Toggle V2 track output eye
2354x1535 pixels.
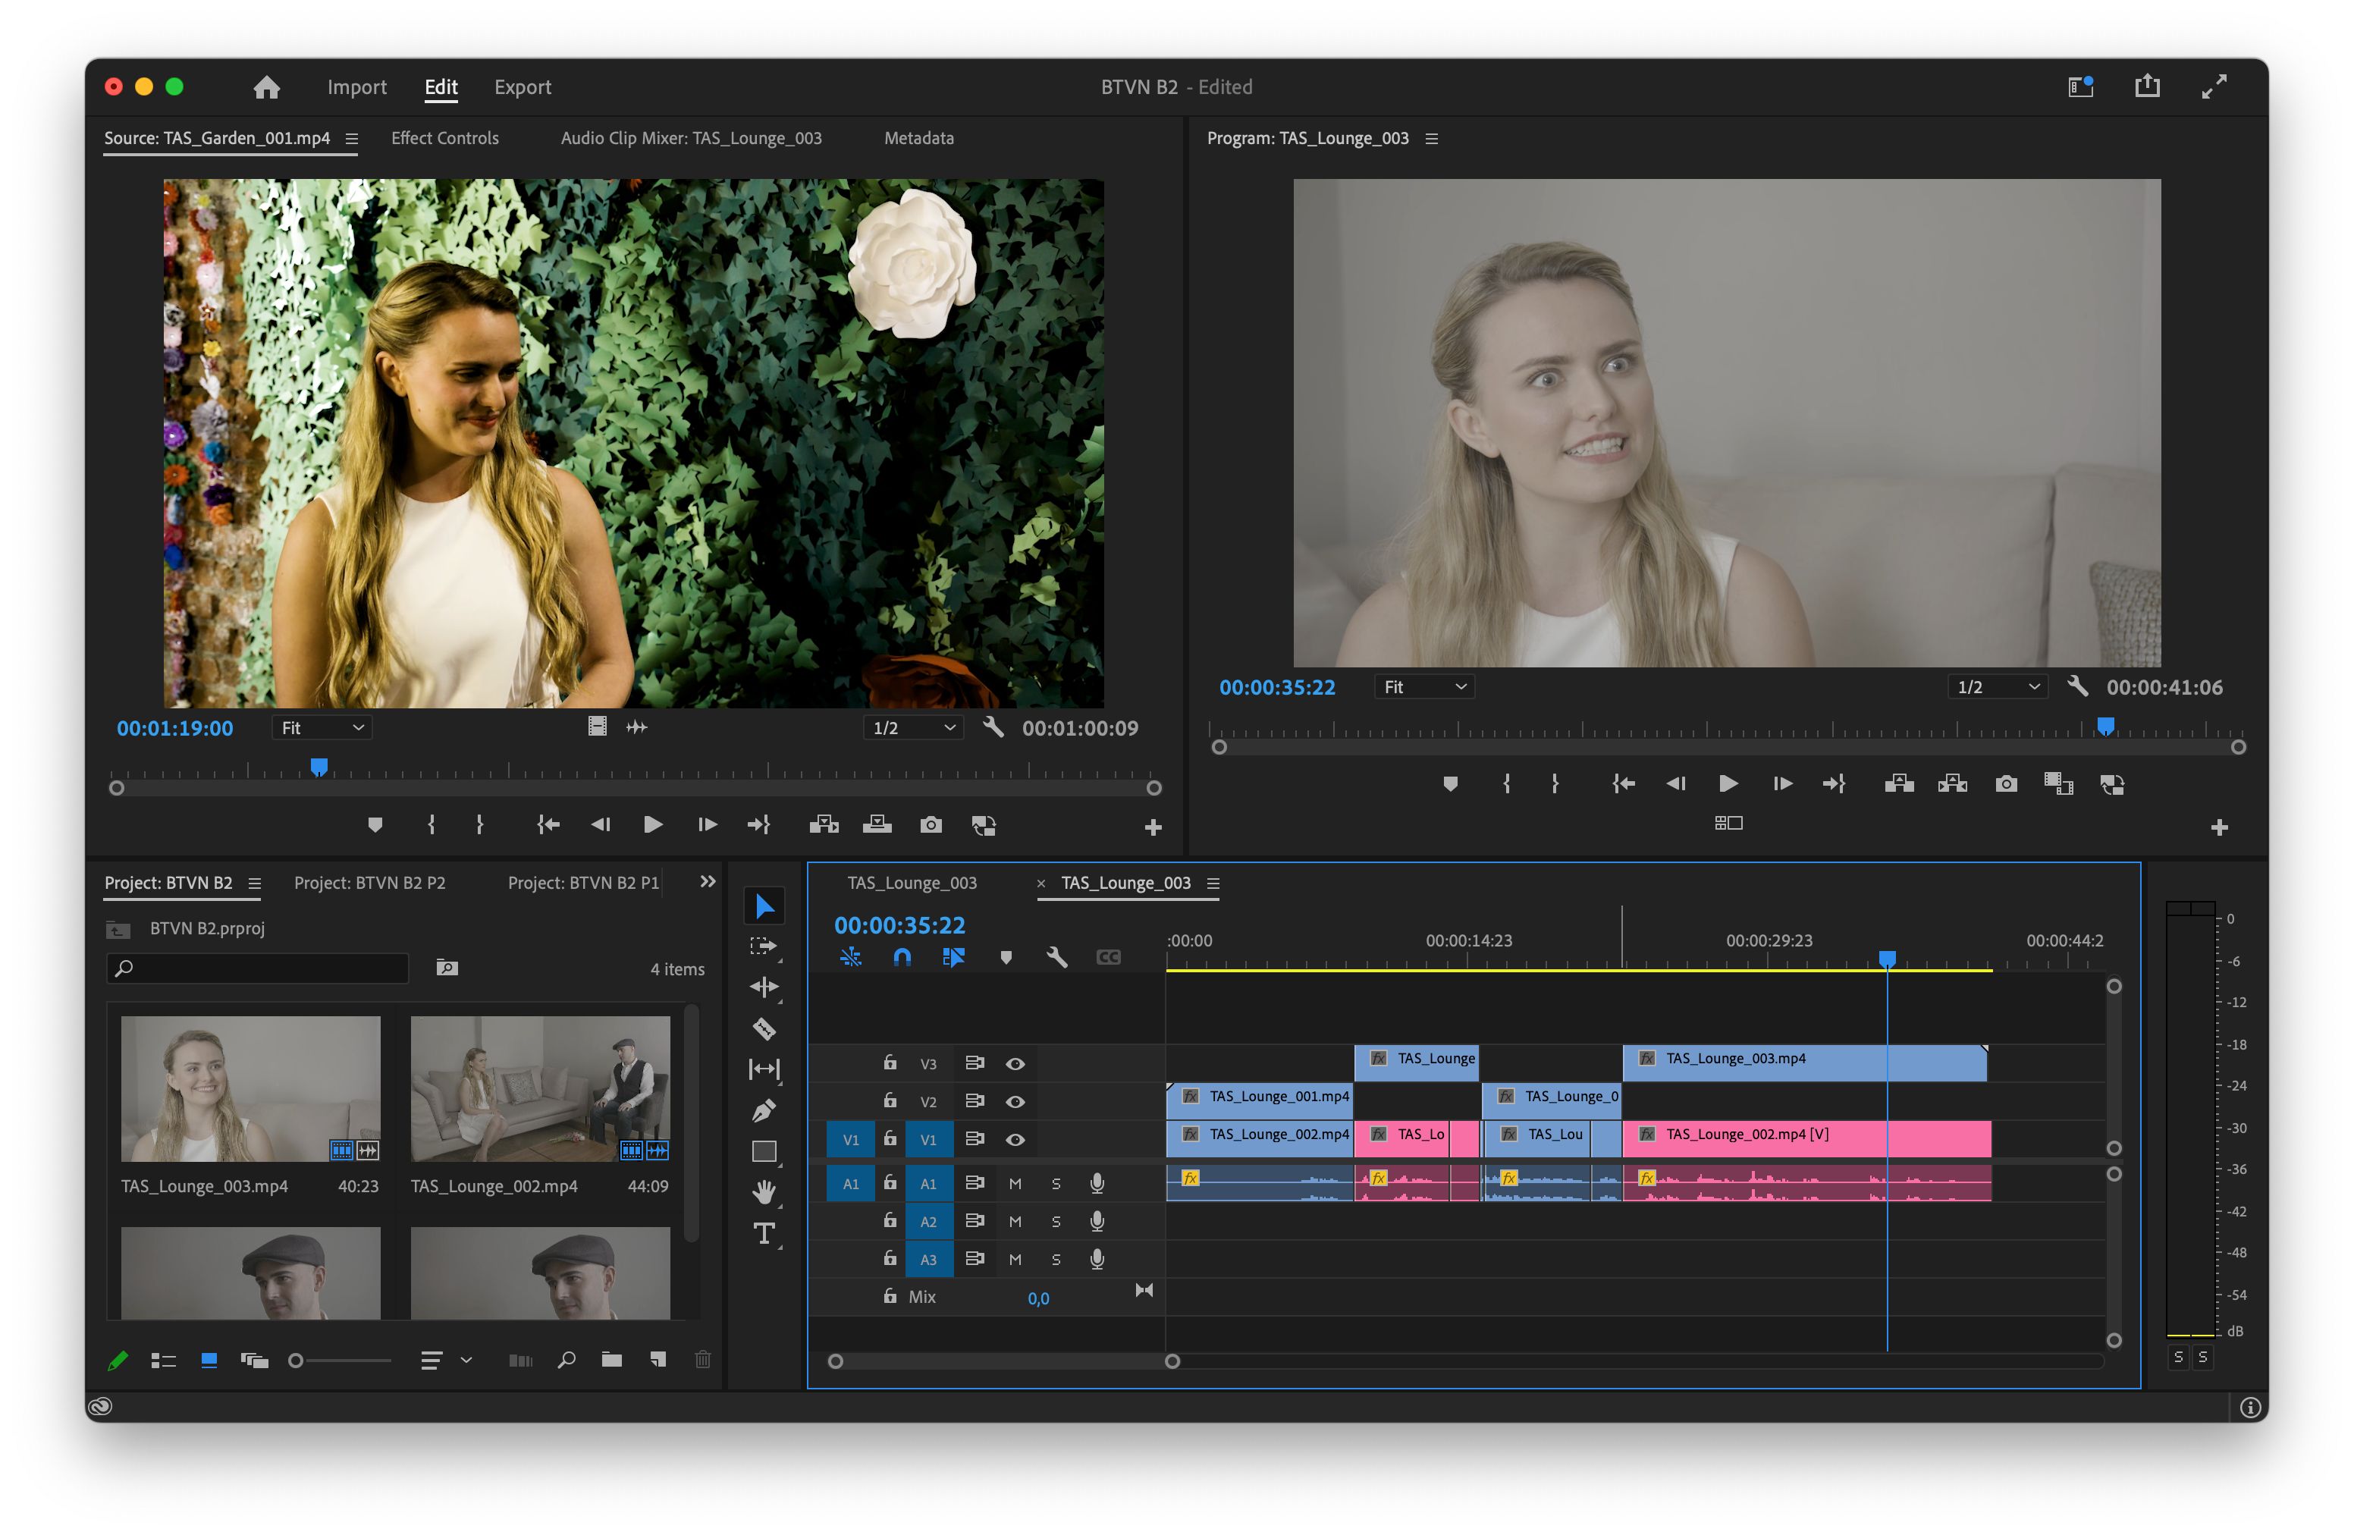1015,1102
